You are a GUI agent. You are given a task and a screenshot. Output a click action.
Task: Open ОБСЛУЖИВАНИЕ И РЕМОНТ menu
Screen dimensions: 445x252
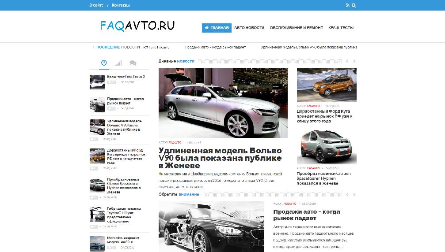click(296, 28)
